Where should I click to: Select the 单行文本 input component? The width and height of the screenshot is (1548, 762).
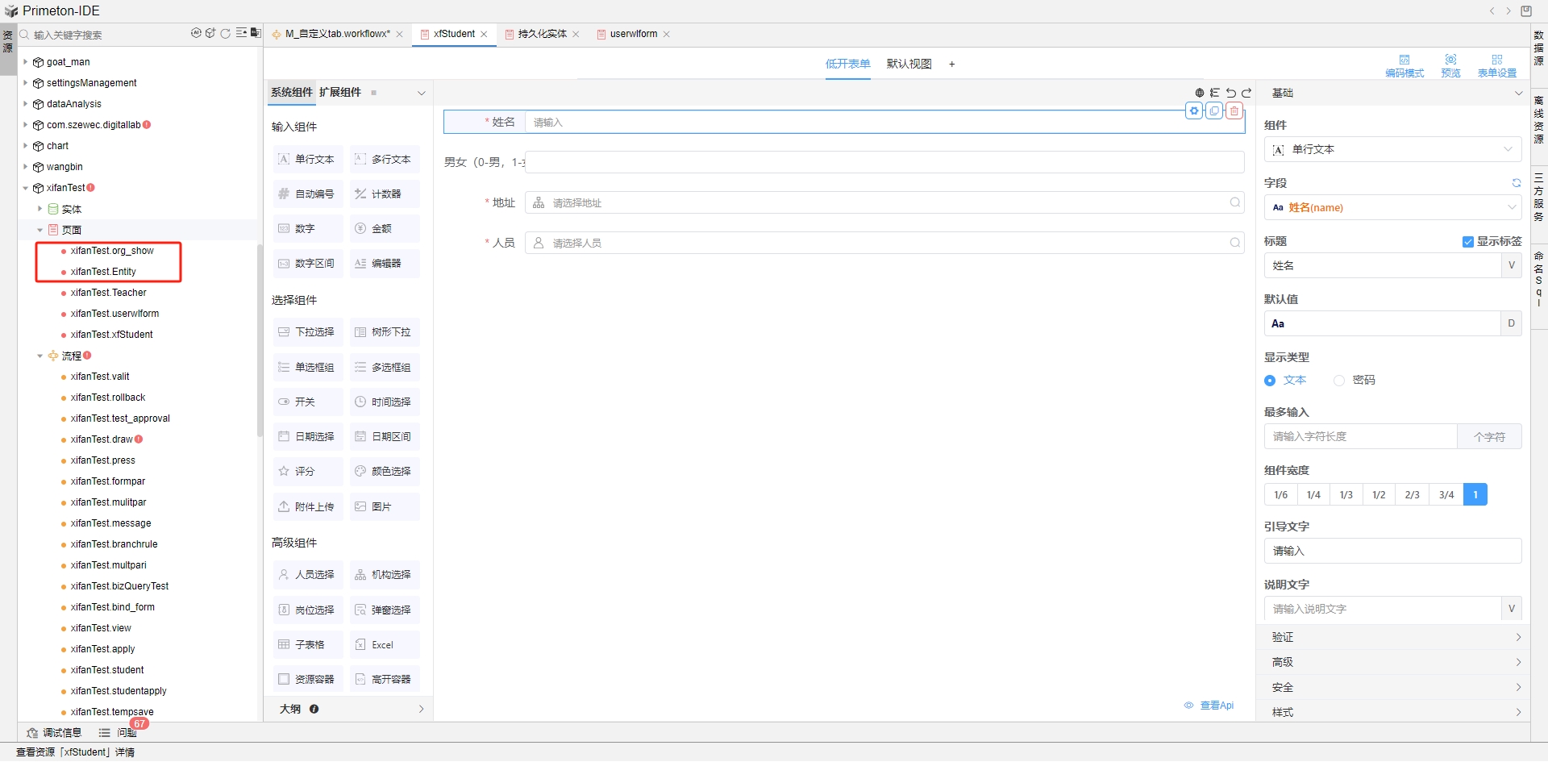306,159
